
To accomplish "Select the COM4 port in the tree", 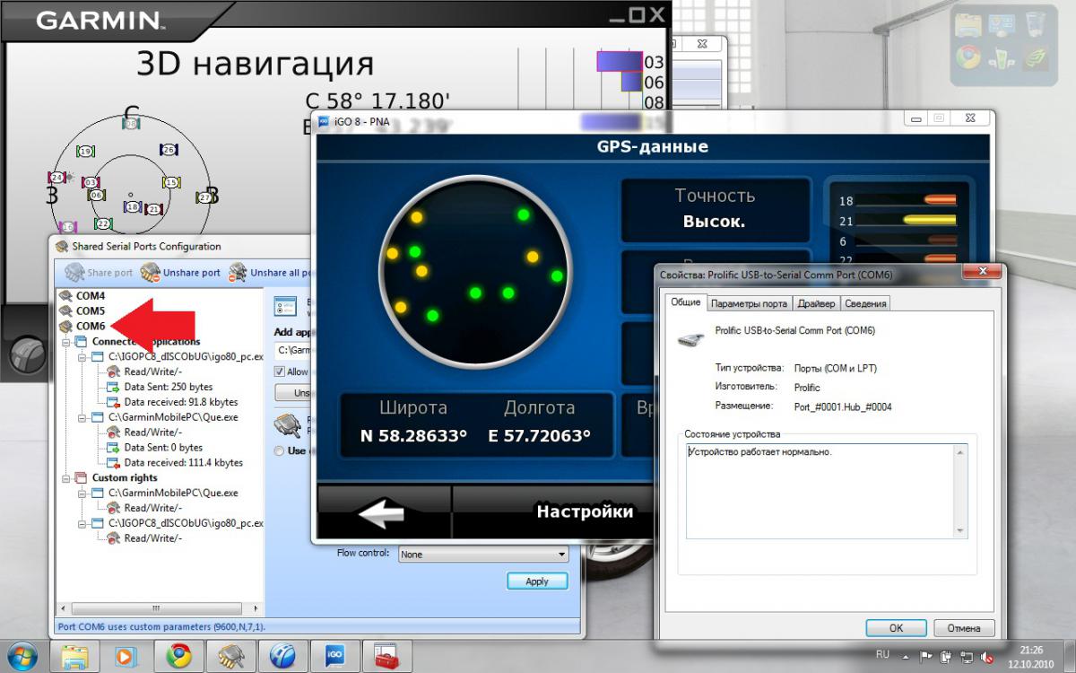I will [90, 296].
